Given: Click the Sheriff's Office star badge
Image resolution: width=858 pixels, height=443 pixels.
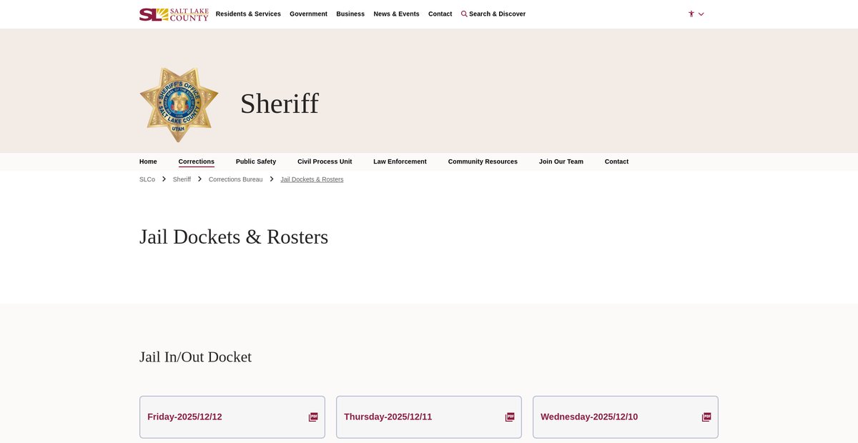Looking at the screenshot, I should click(x=179, y=104).
